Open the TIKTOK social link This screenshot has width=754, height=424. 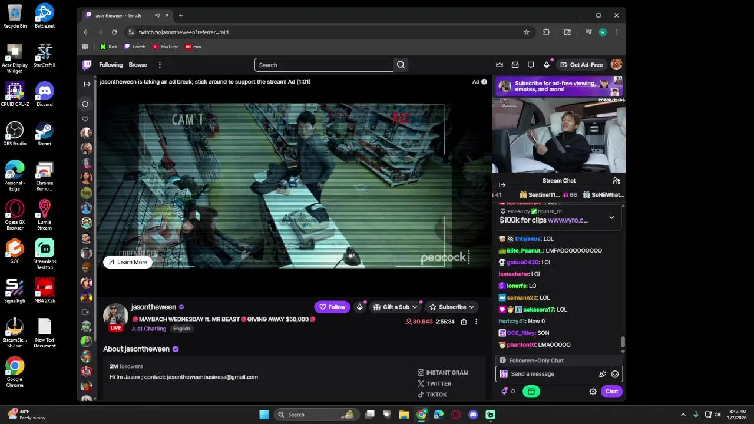[432, 395]
